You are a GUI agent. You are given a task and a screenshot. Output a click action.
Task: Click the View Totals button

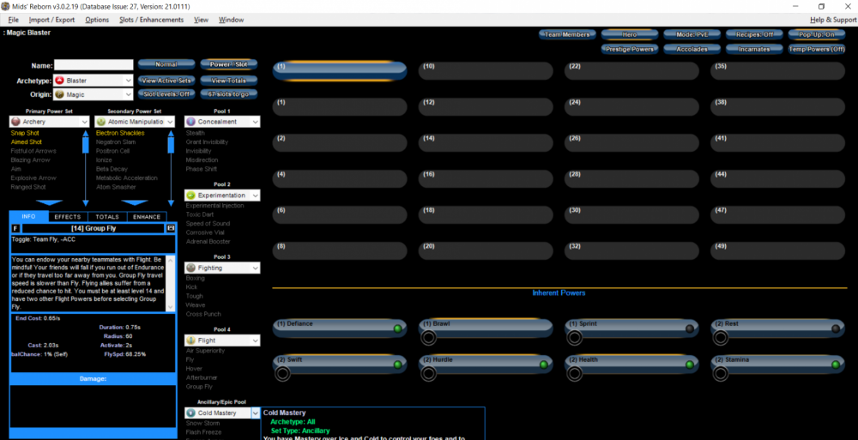tap(228, 81)
